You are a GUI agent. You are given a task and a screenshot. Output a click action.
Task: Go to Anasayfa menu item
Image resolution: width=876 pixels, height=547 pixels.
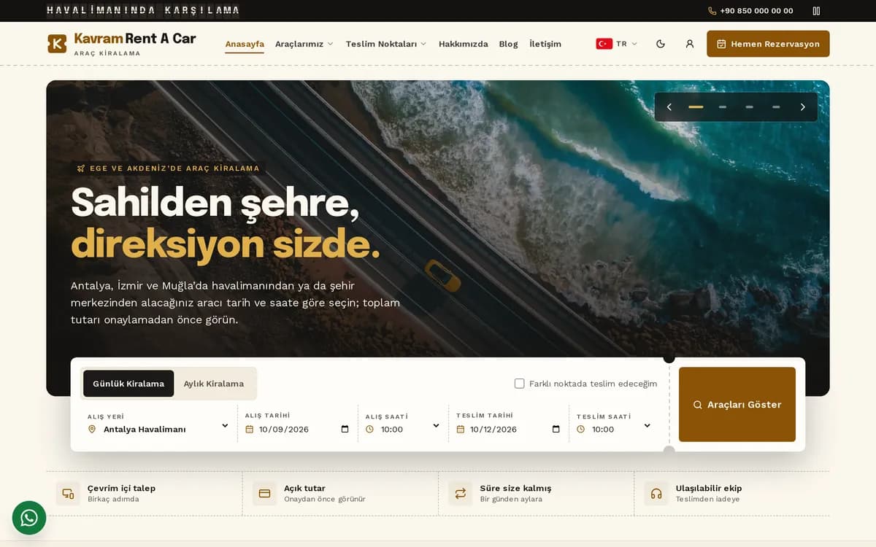pos(245,44)
